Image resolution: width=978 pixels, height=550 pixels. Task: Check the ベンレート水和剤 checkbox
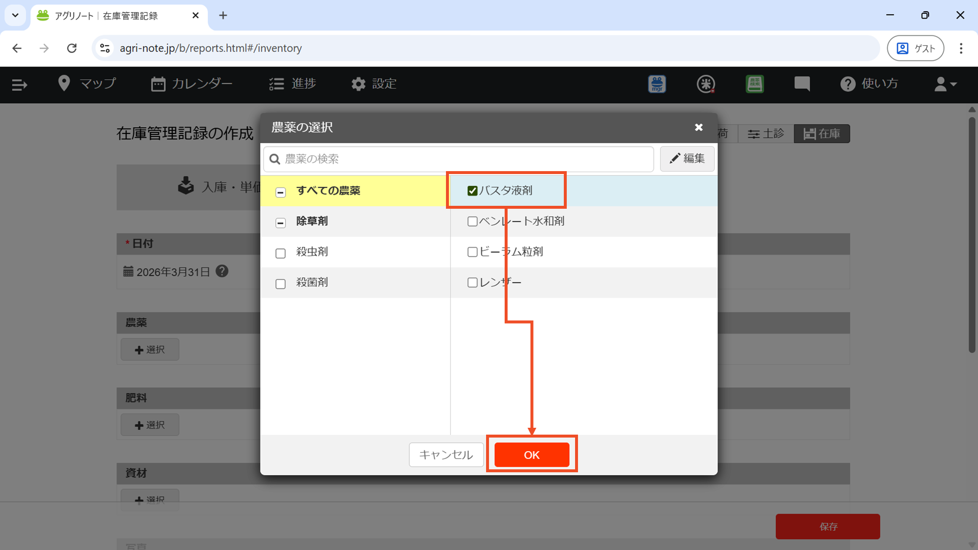pos(472,221)
